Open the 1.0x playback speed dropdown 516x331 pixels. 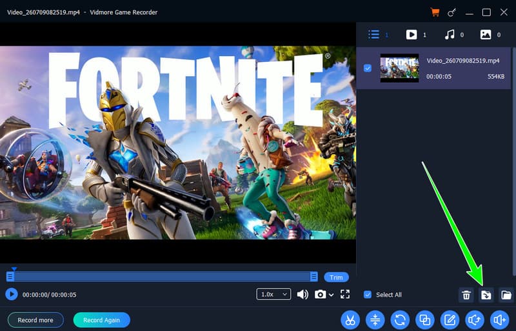(x=273, y=294)
